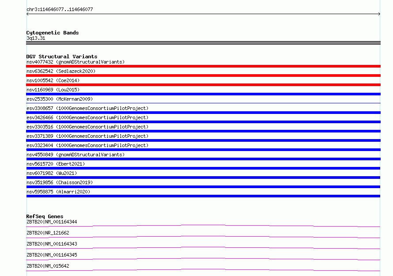Open variant nsv4550849 (gnomADStructuralVariants) label
The width and height of the screenshot is (393, 276).
[x=76, y=155]
